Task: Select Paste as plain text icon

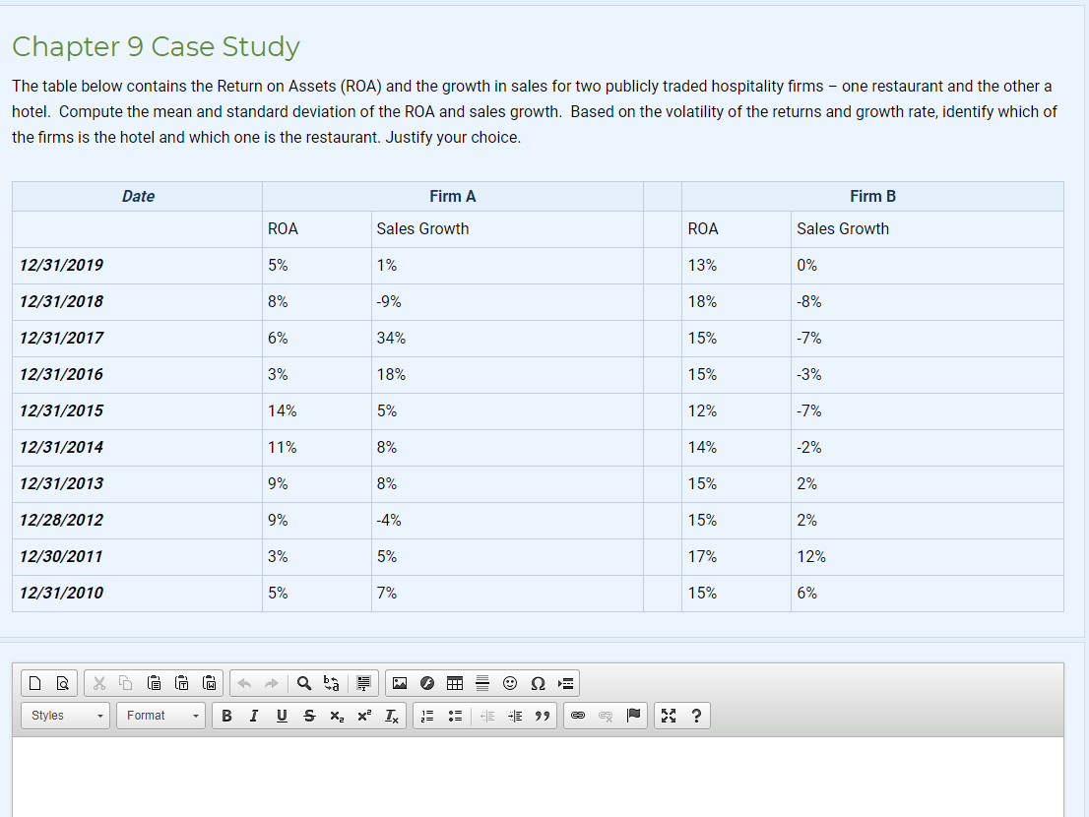Action: (182, 683)
